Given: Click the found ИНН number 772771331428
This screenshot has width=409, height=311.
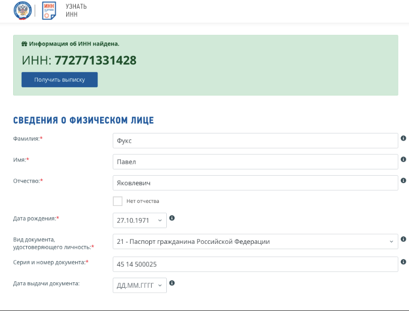Looking at the screenshot, I should point(96,61).
